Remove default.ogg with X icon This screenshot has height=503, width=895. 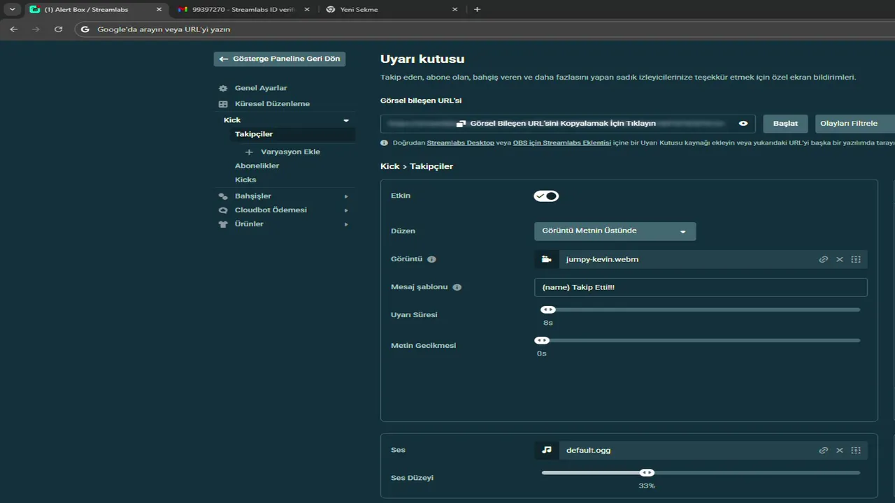pos(840,450)
